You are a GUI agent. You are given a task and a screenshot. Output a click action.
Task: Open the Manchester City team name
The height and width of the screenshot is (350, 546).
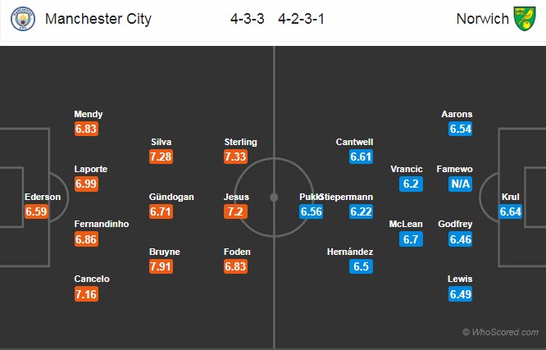(98, 19)
